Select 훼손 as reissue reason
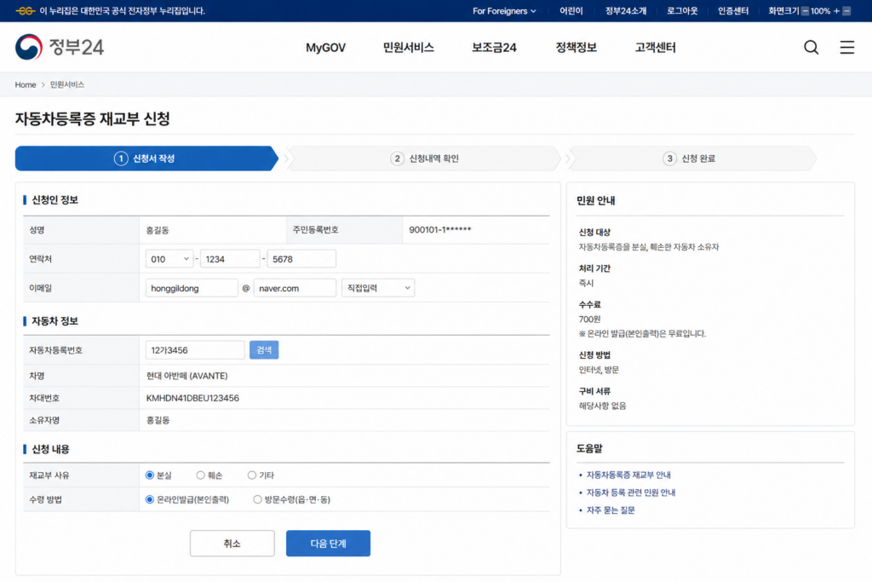Viewport: 872px width, 582px height. tap(200, 475)
